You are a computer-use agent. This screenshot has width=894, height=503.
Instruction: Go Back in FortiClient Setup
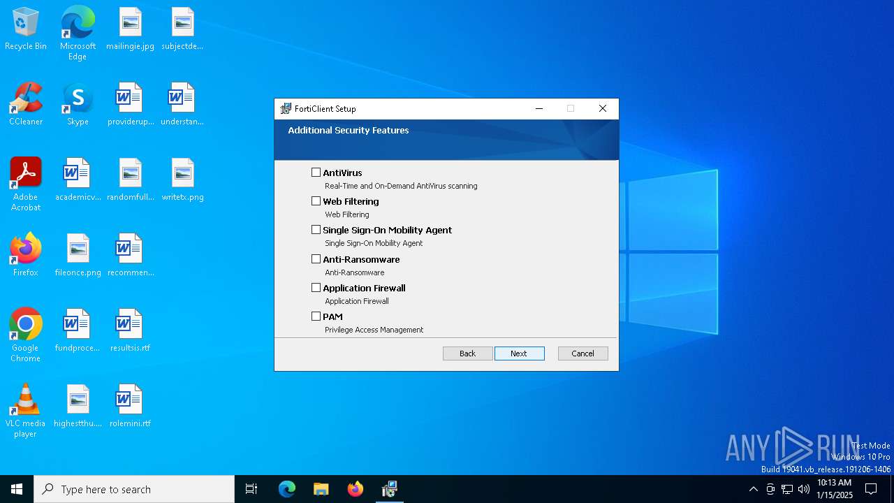click(467, 353)
